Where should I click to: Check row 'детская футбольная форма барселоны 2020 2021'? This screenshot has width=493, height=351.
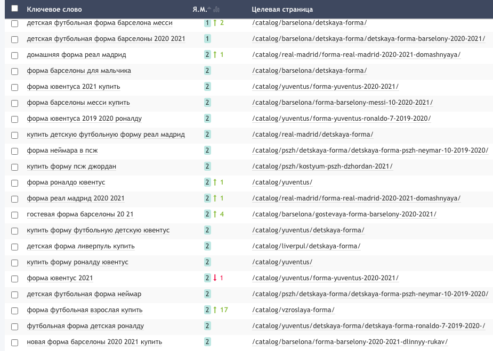[15, 39]
